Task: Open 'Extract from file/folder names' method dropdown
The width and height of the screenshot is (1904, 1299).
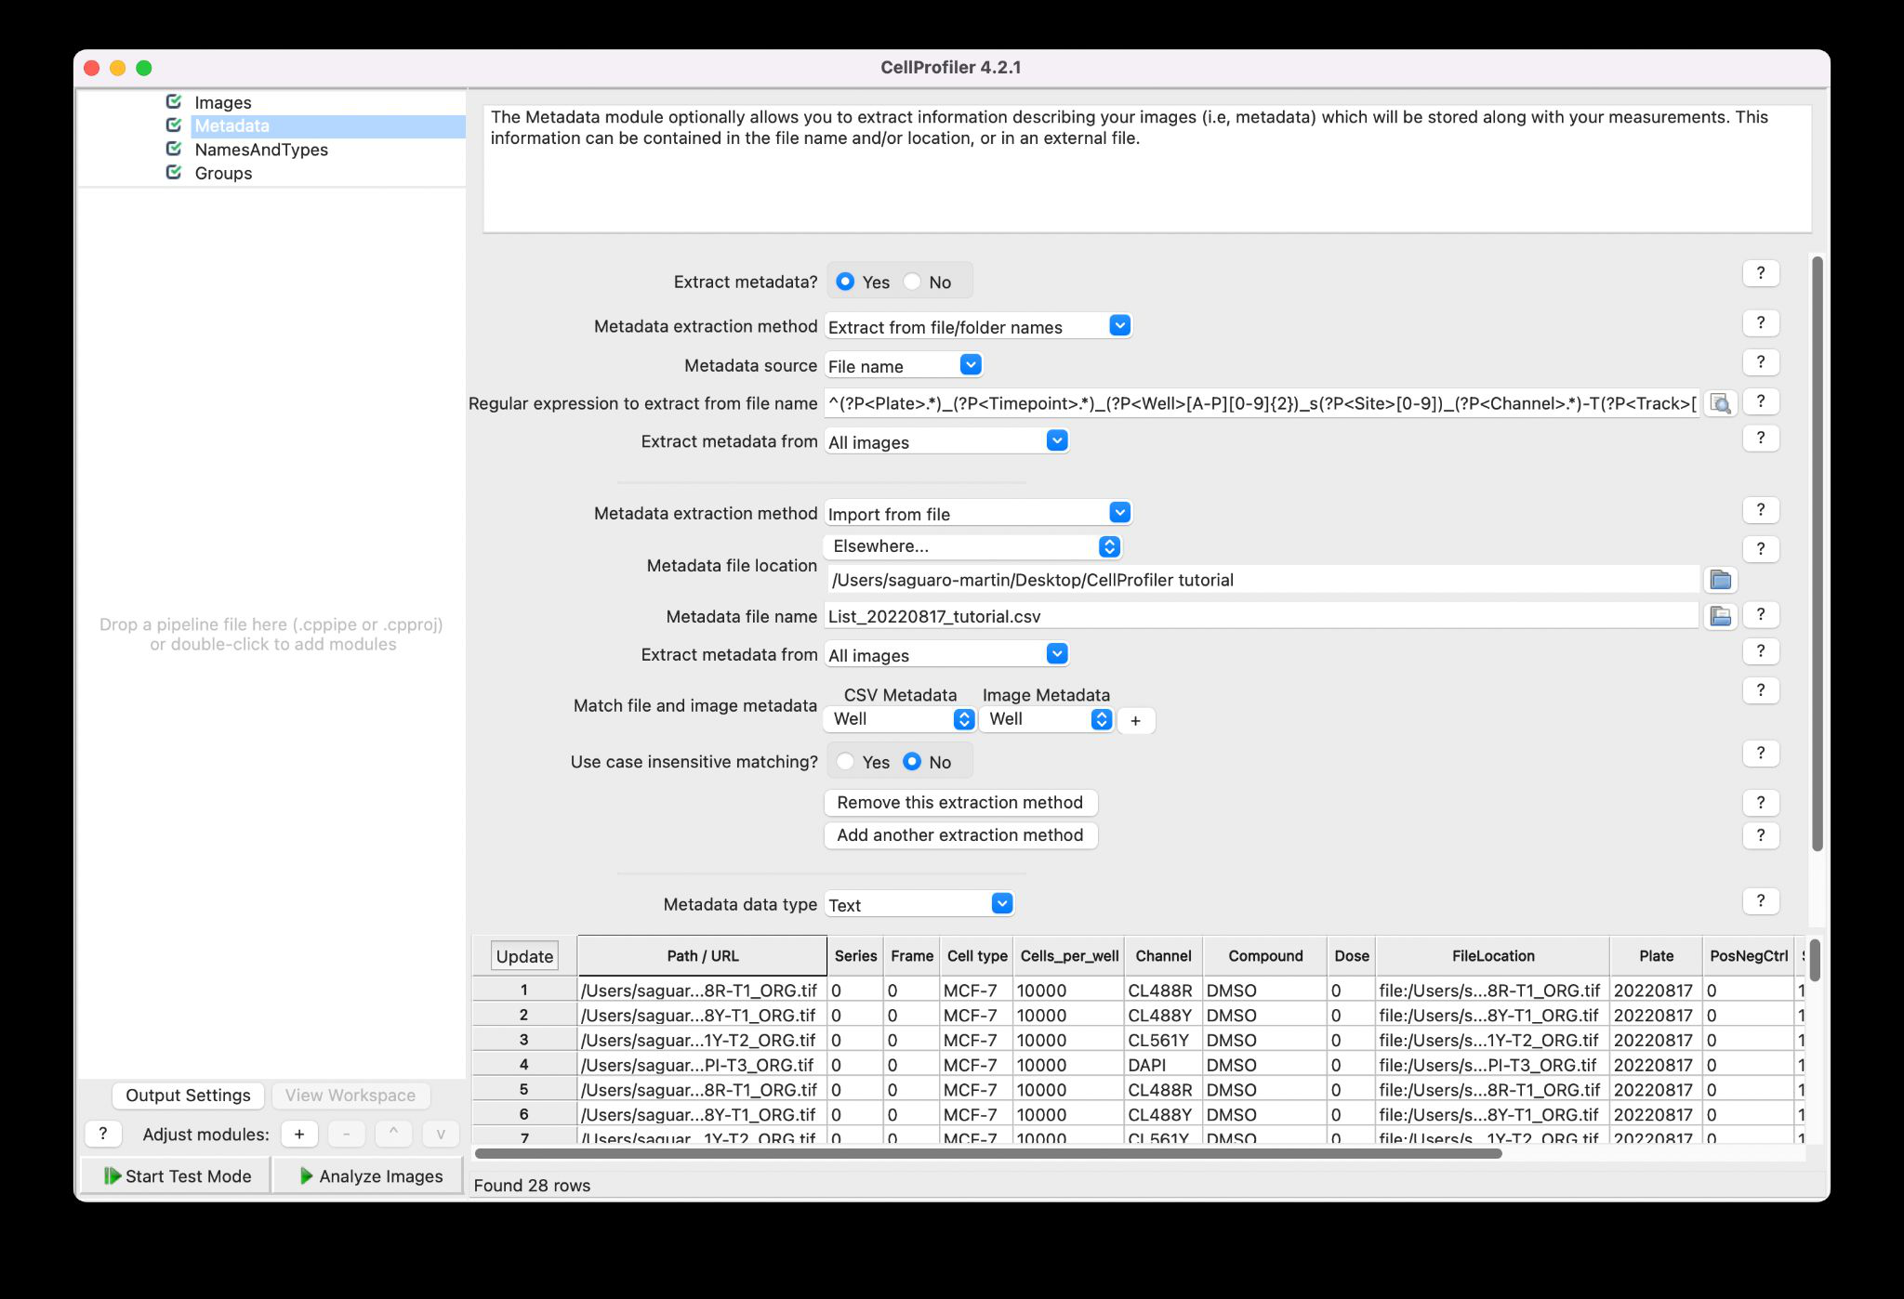Action: point(978,326)
